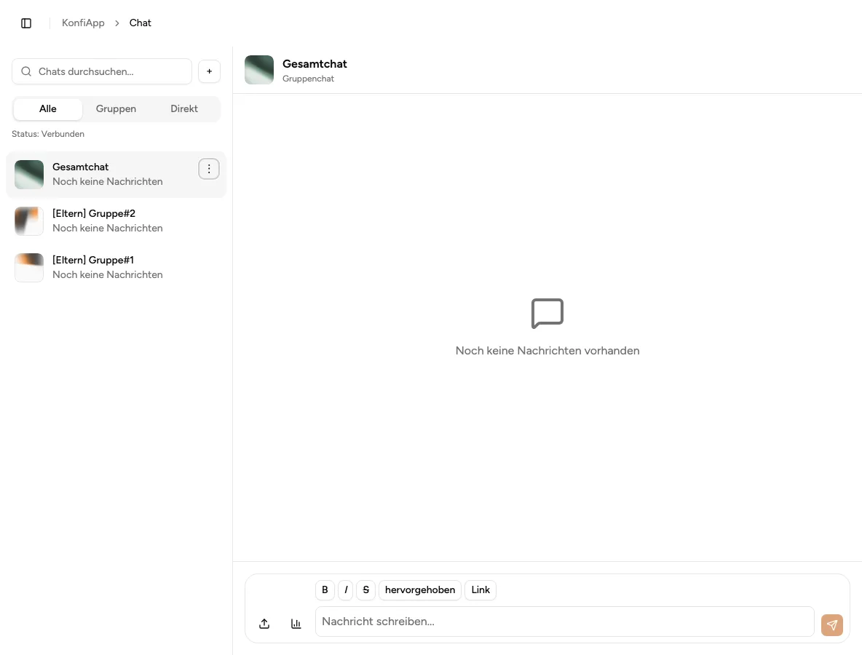Switch to the Direkt tab
Screen dimensions: 862x655
(x=184, y=108)
